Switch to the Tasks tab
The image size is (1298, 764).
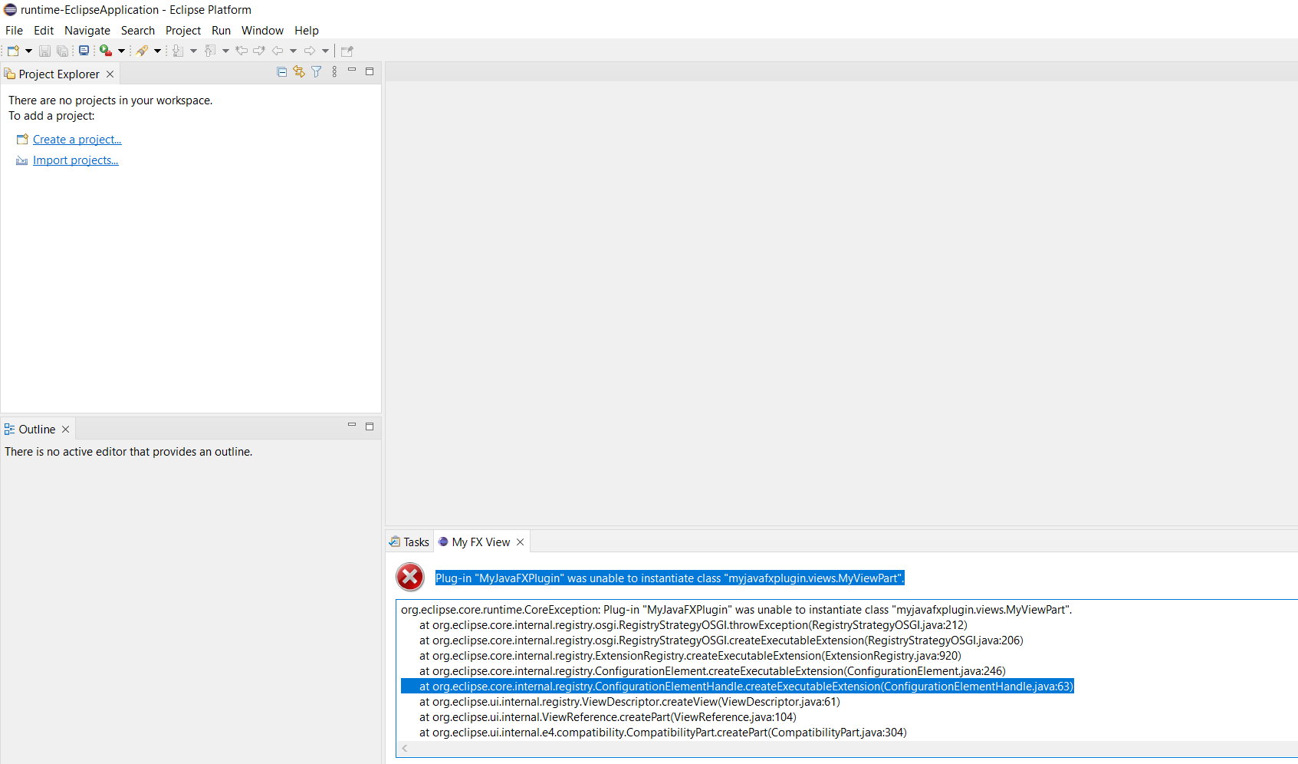[x=409, y=542]
